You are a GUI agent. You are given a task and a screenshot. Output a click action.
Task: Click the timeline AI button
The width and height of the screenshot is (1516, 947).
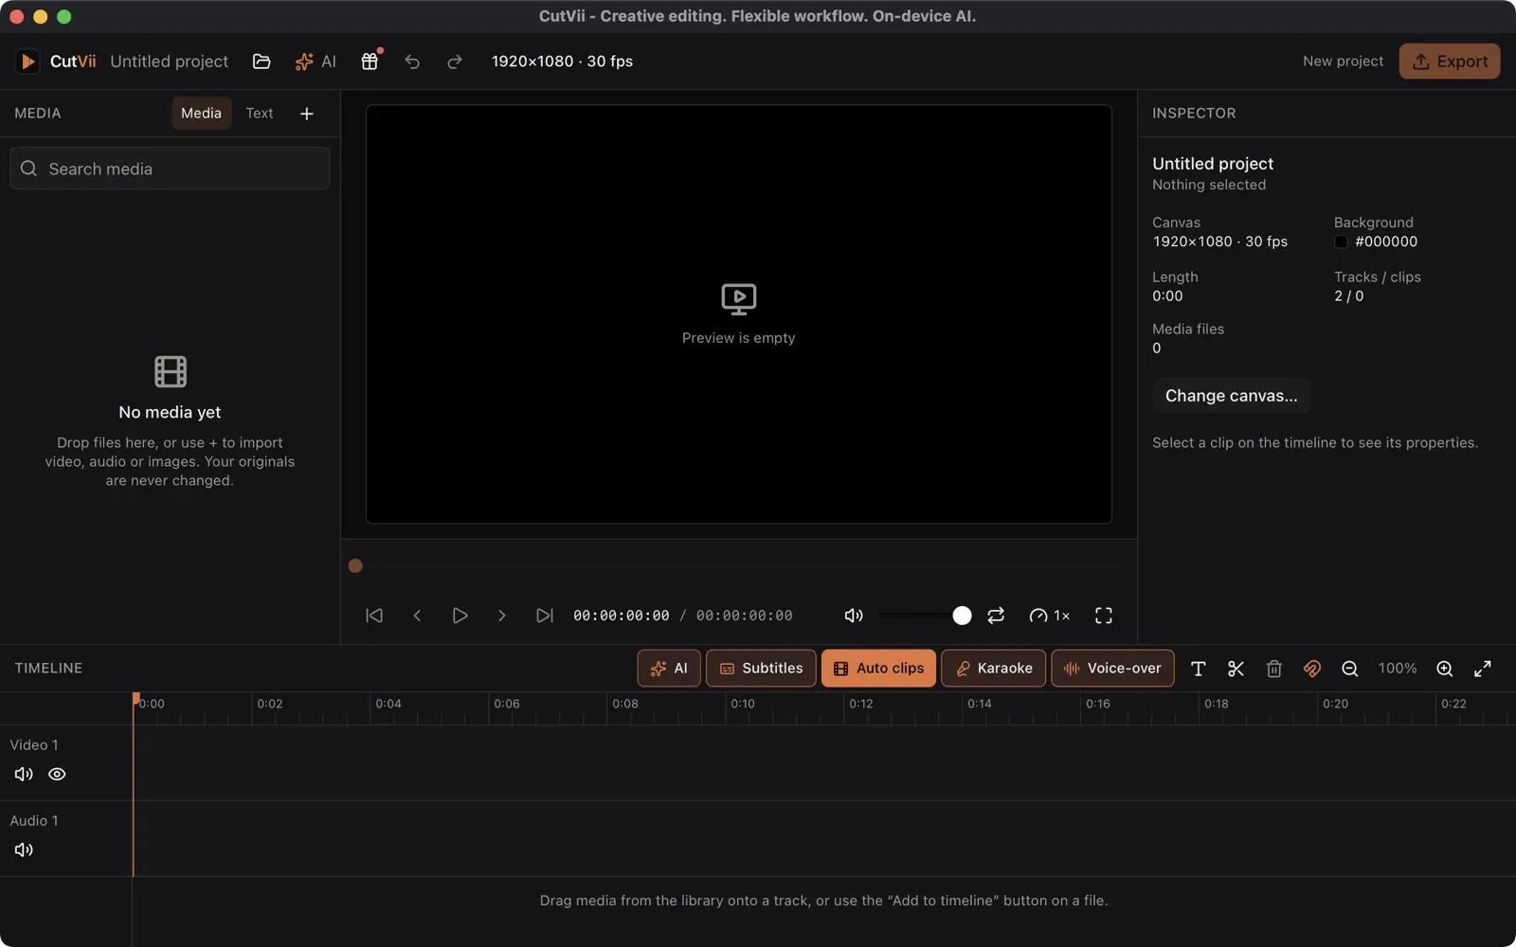coord(669,669)
